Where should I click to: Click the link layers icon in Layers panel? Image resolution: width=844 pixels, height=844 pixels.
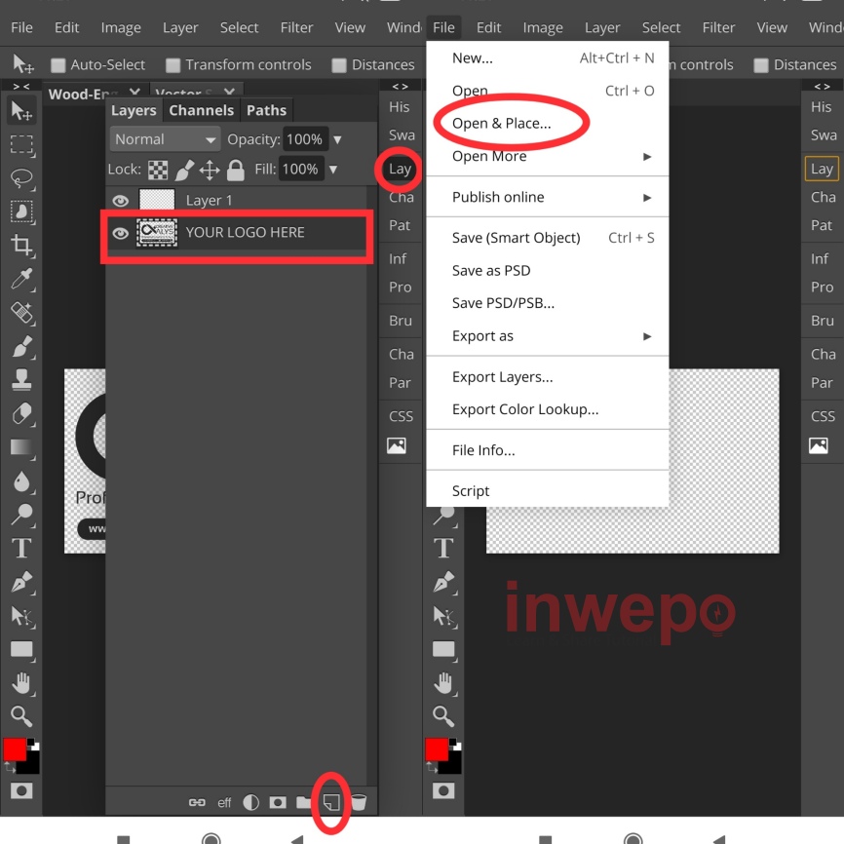[x=197, y=802]
